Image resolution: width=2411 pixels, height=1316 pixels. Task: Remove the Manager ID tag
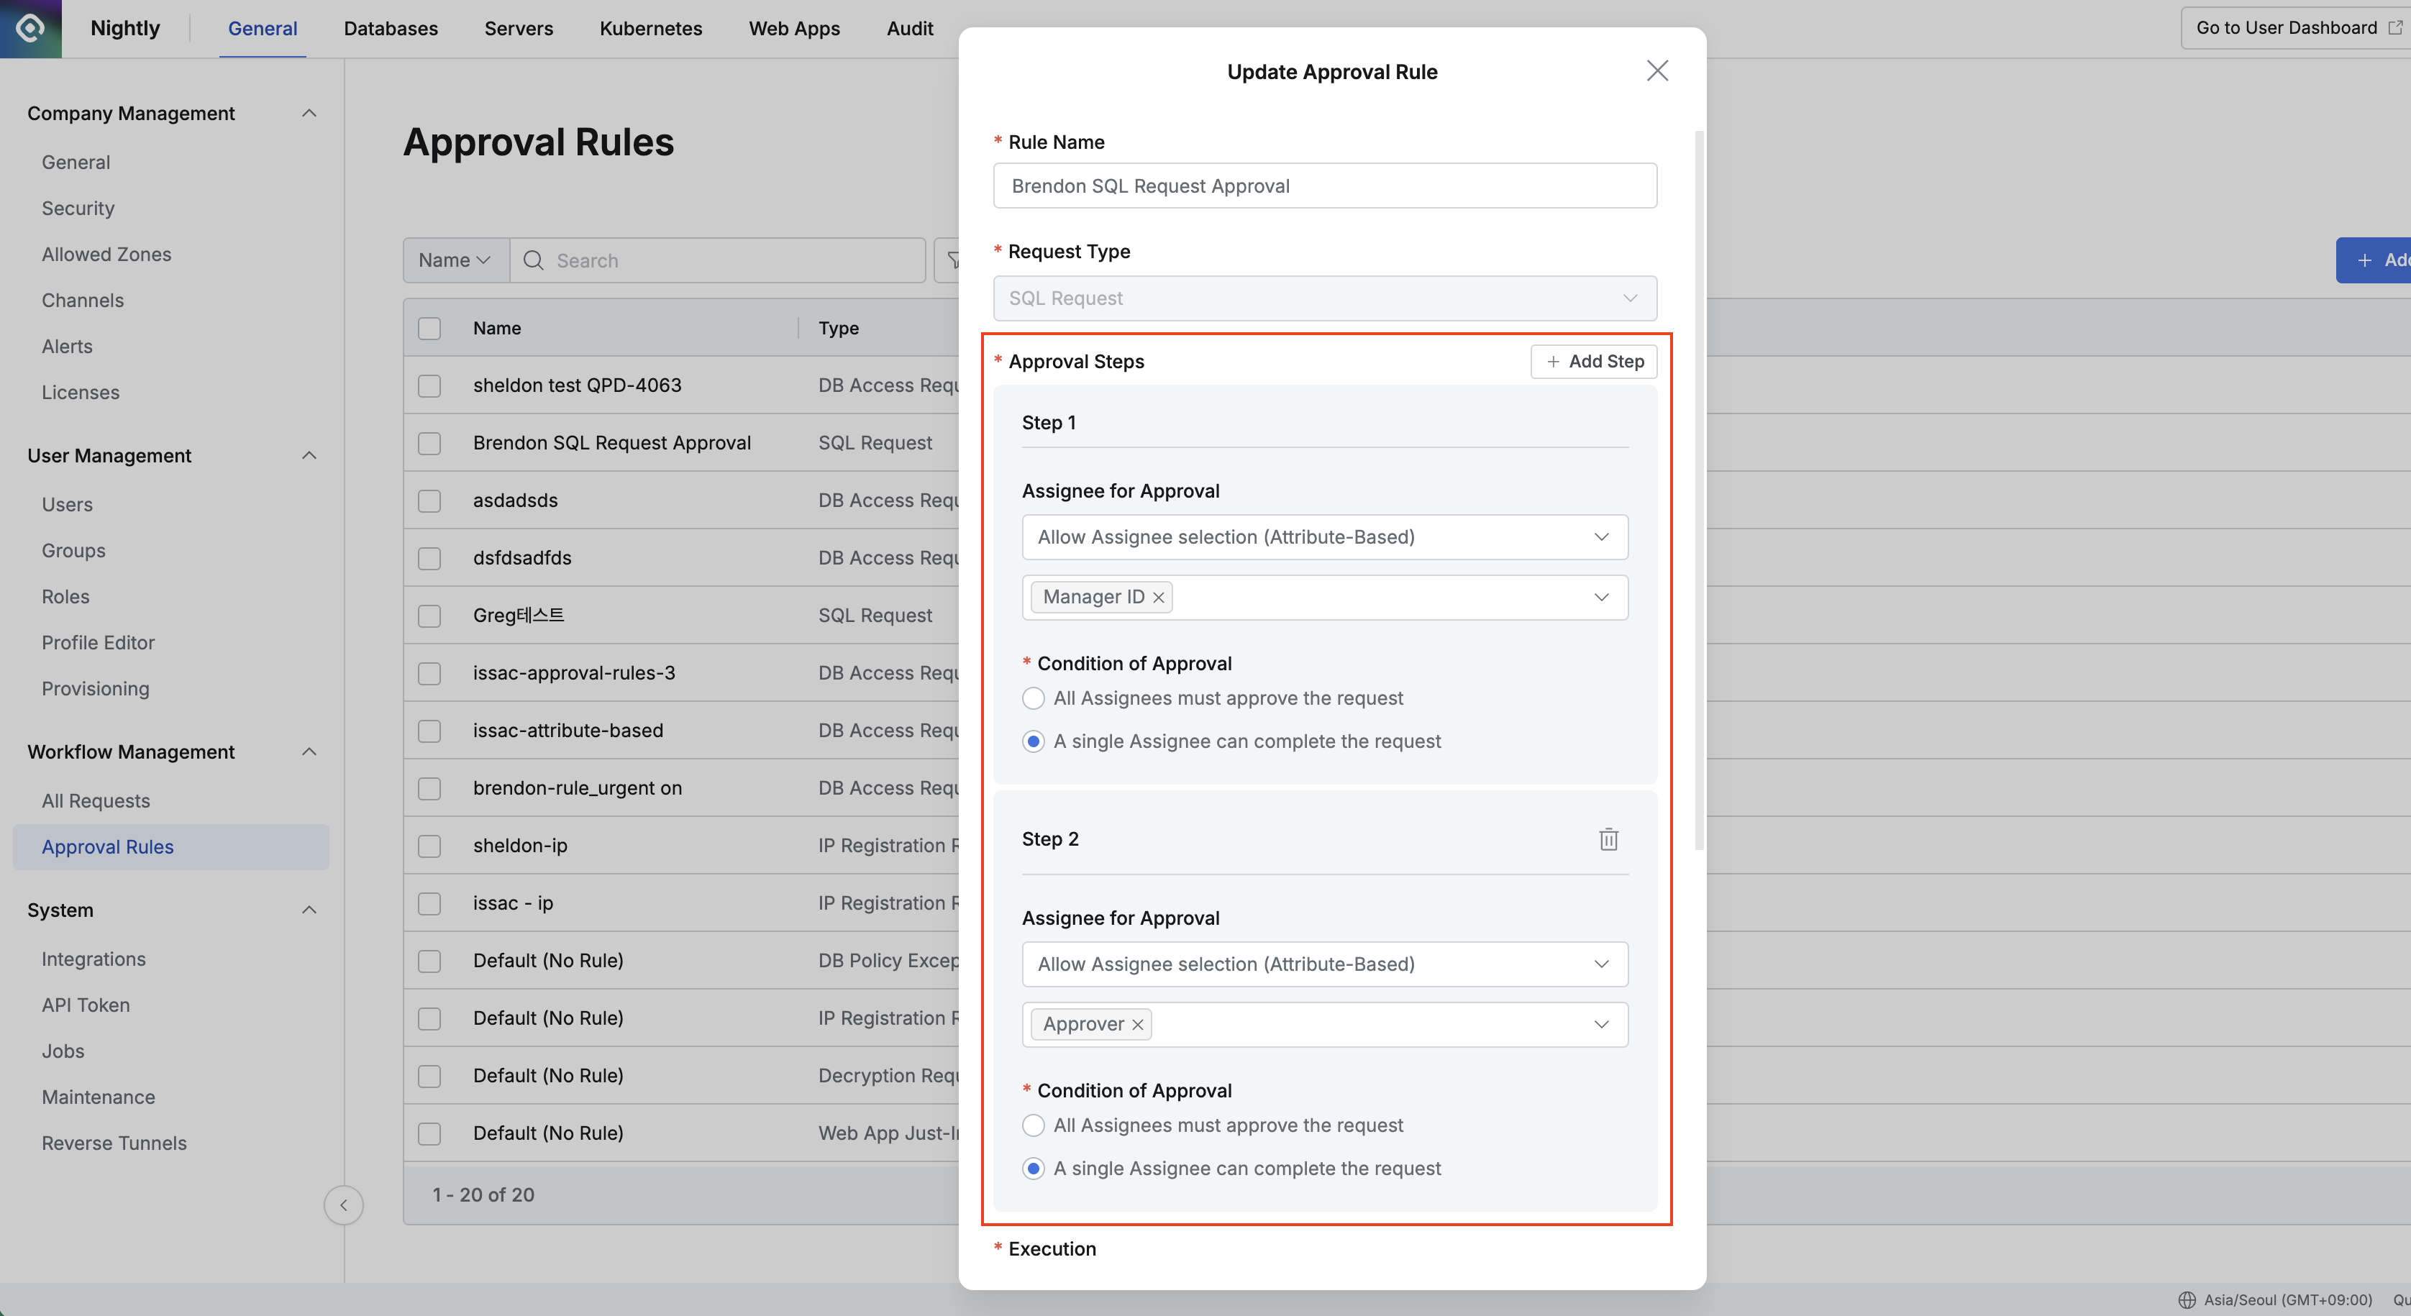click(1158, 597)
